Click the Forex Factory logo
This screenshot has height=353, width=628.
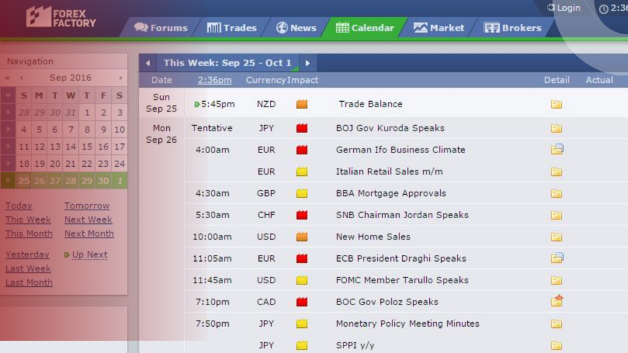(x=61, y=17)
